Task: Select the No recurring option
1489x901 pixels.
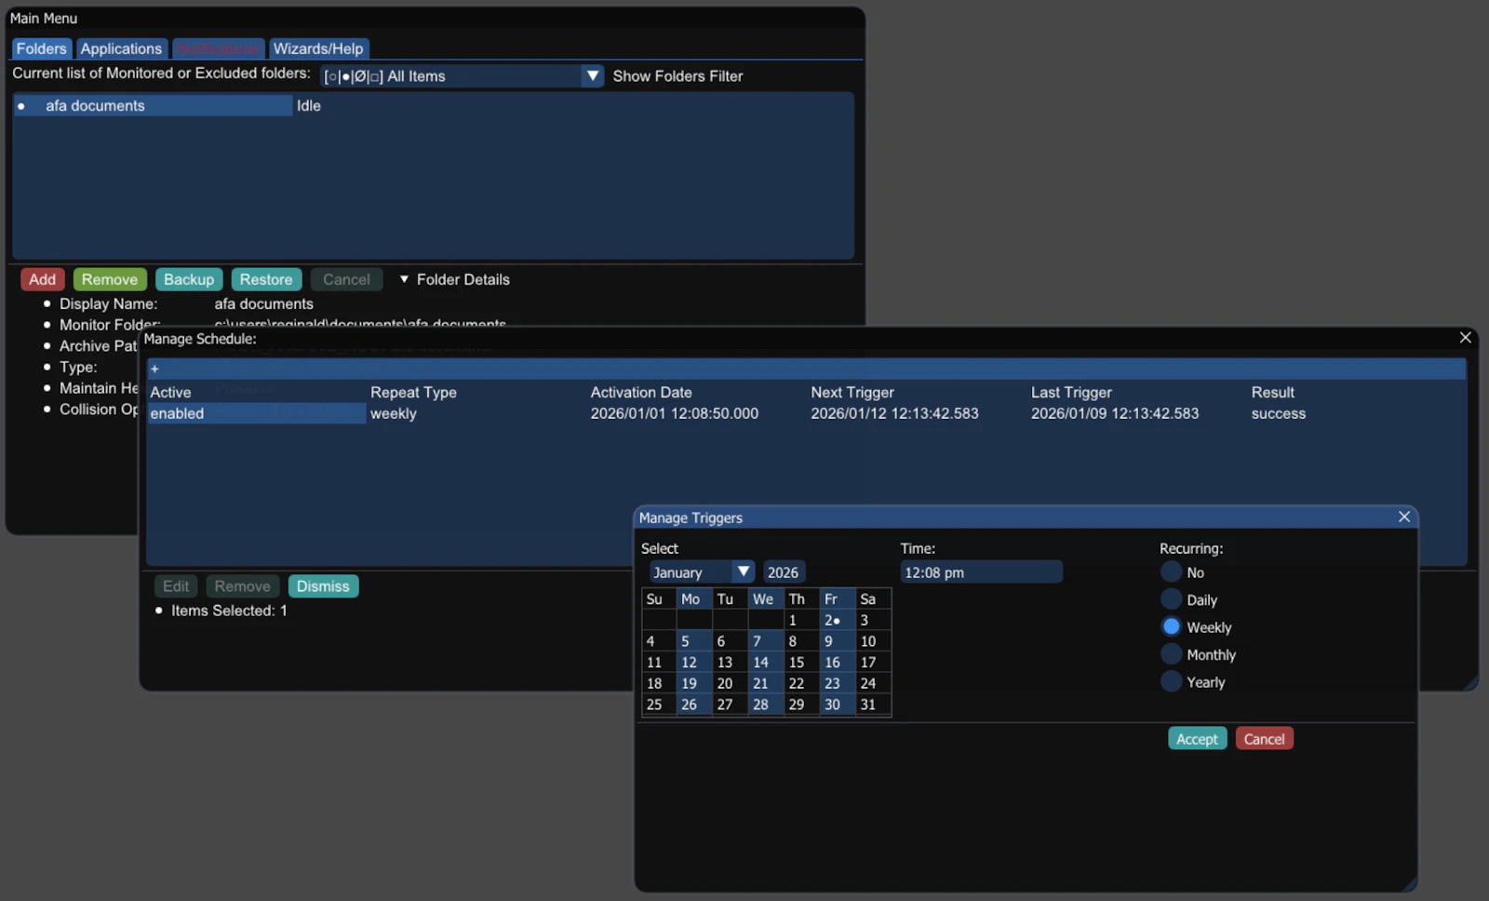Action: [x=1172, y=572]
